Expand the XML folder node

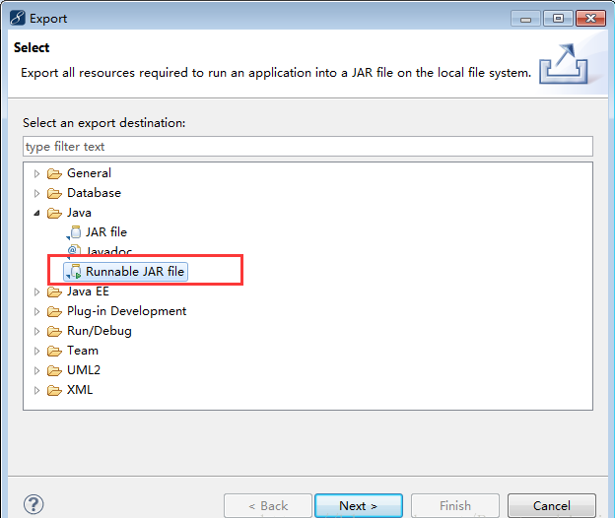click(x=36, y=390)
